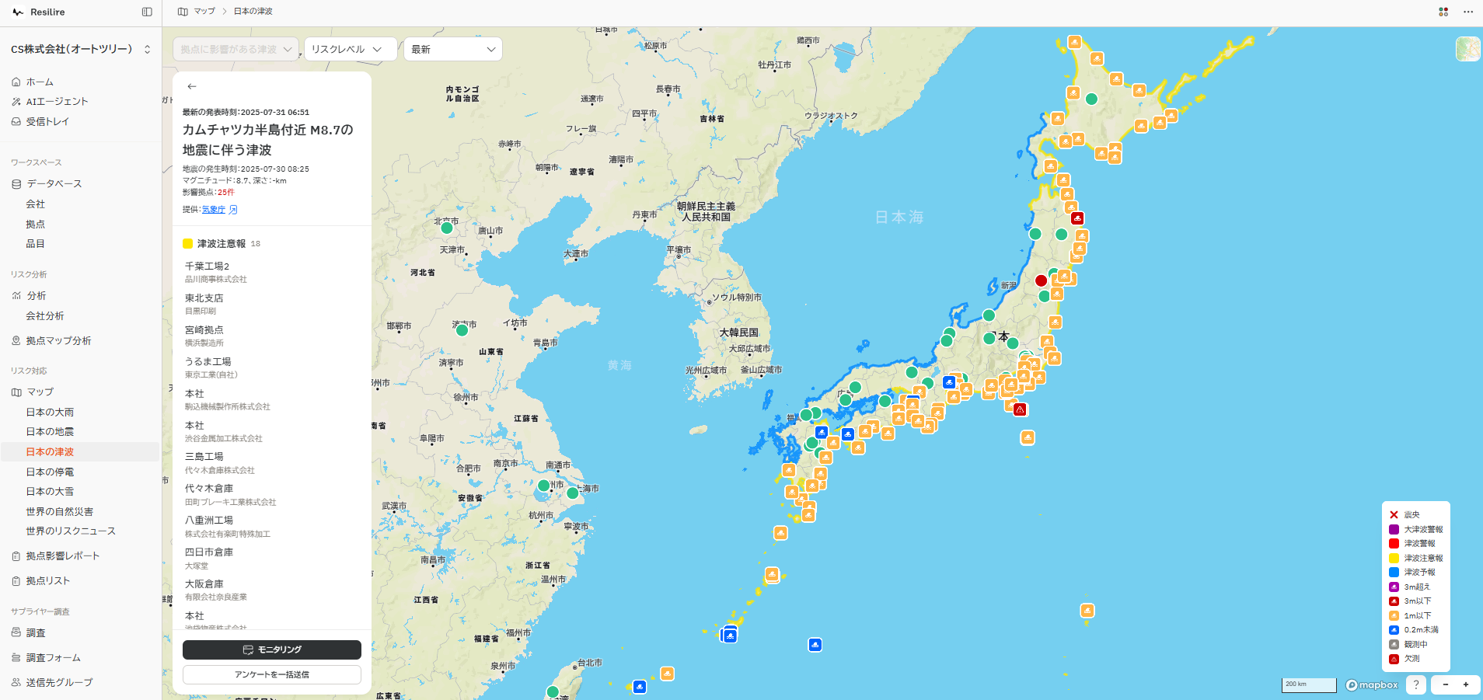The image size is (1483, 700).
Task: Go to 日本の停電 map
Action: click(x=51, y=472)
